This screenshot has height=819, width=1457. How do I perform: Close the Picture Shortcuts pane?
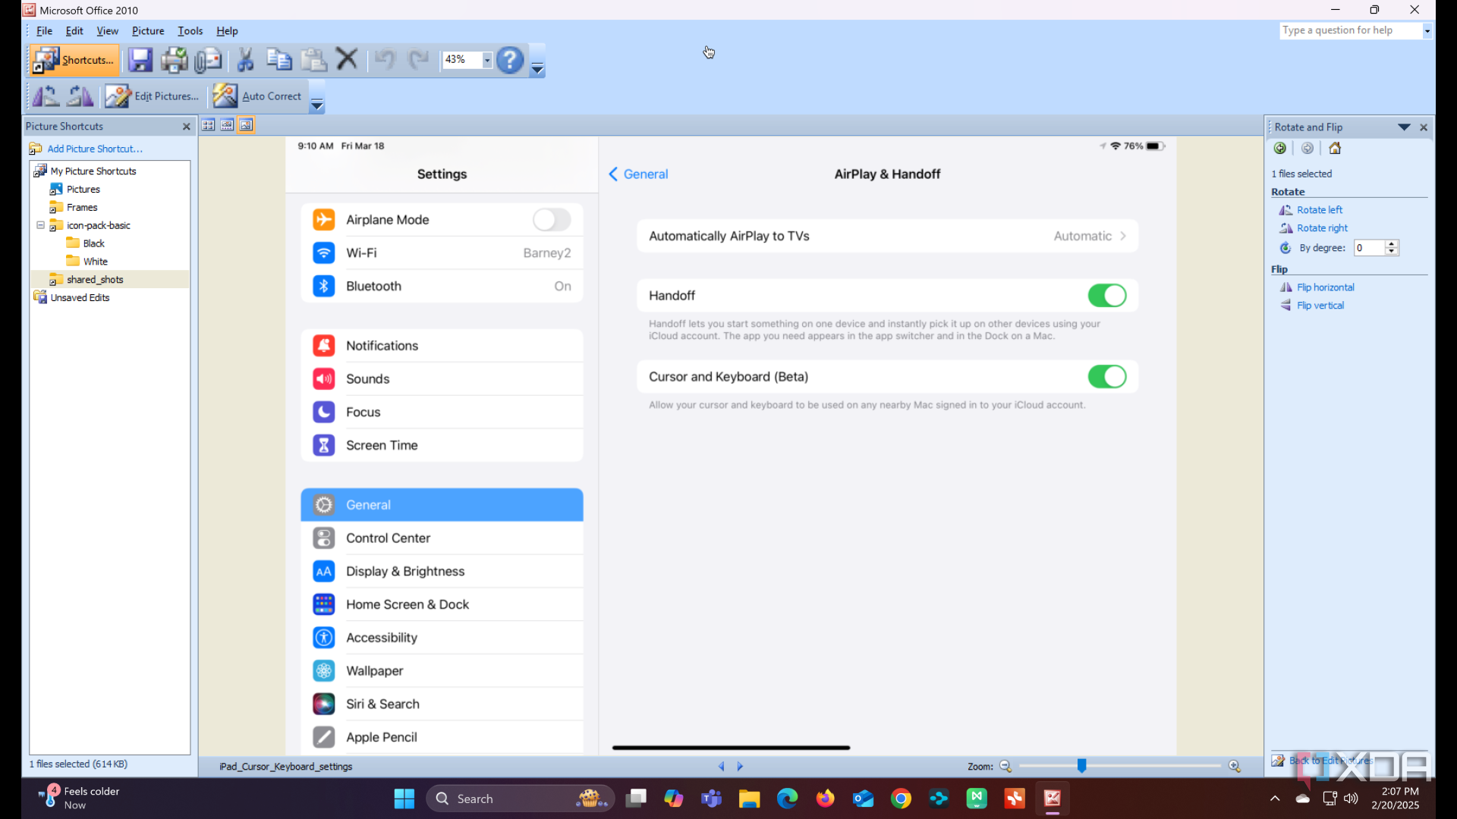pos(186,127)
